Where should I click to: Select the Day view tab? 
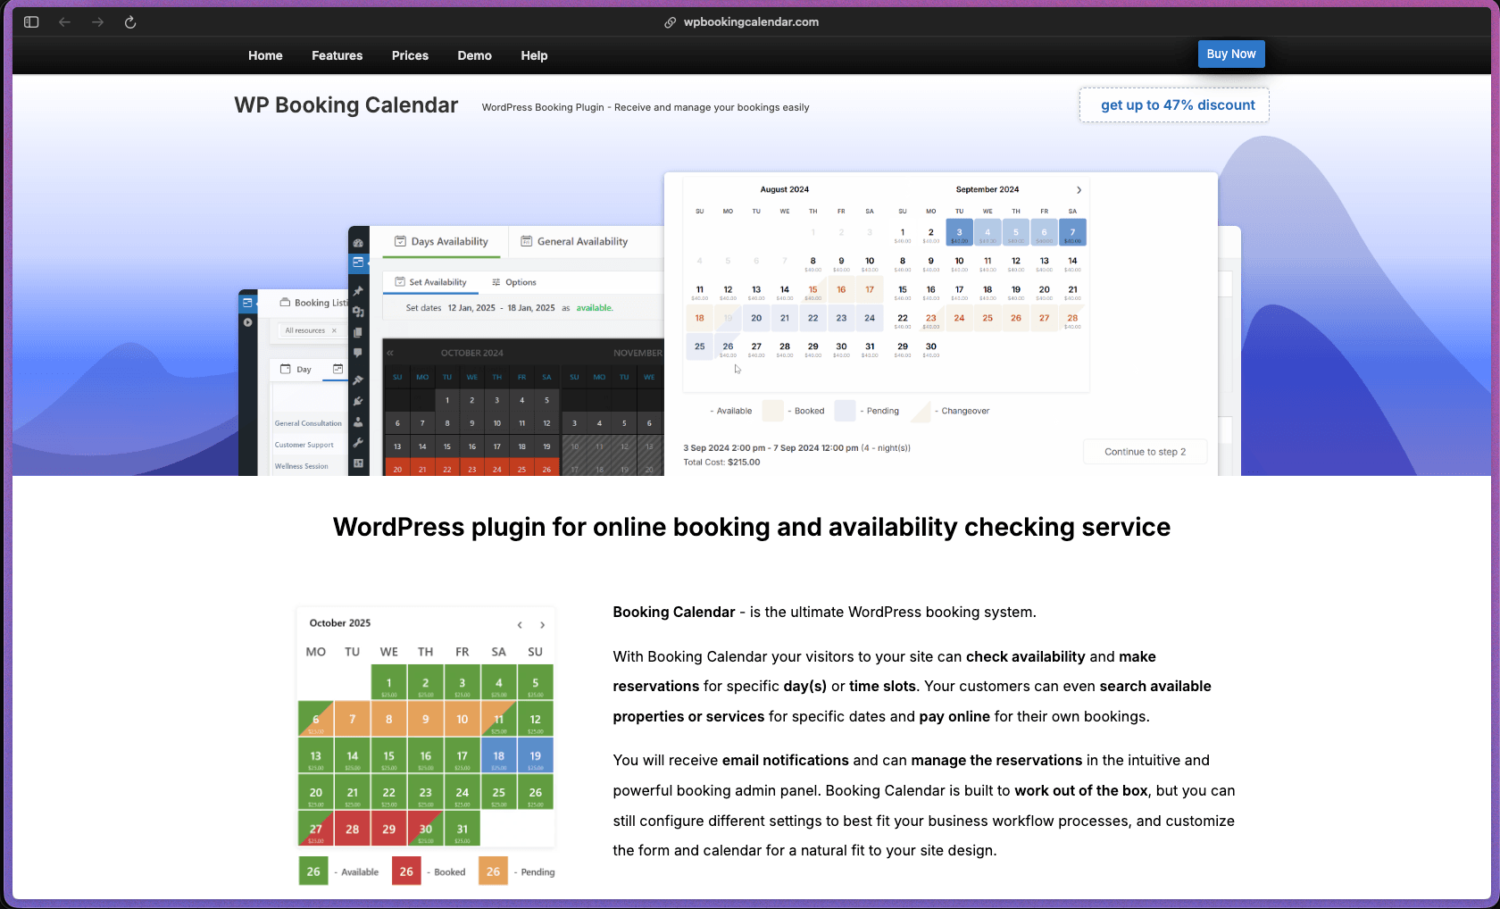click(296, 370)
